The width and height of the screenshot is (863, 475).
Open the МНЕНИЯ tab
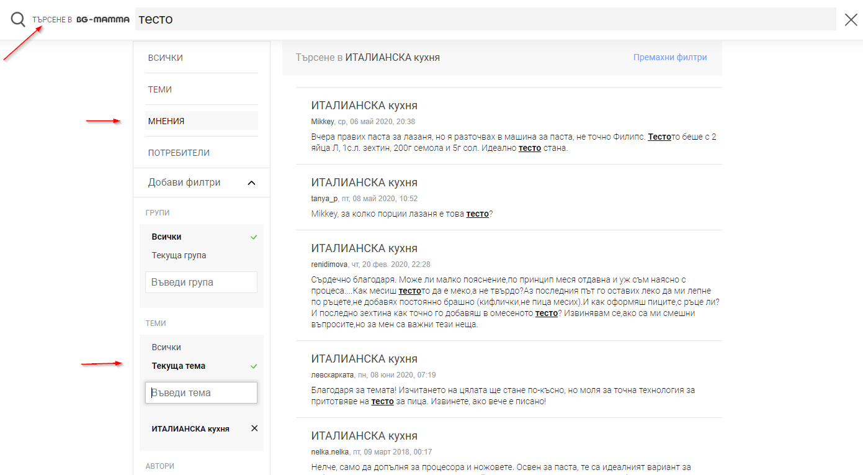click(x=166, y=121)
